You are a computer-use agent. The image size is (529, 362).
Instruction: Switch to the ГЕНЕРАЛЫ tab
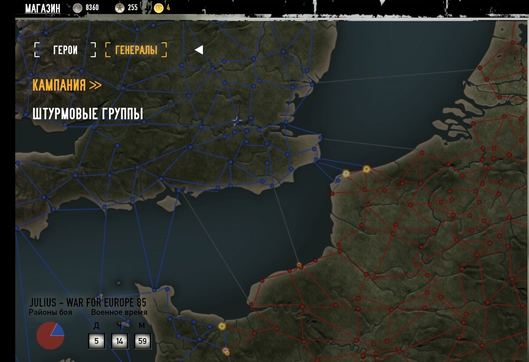tap(136, 50)
